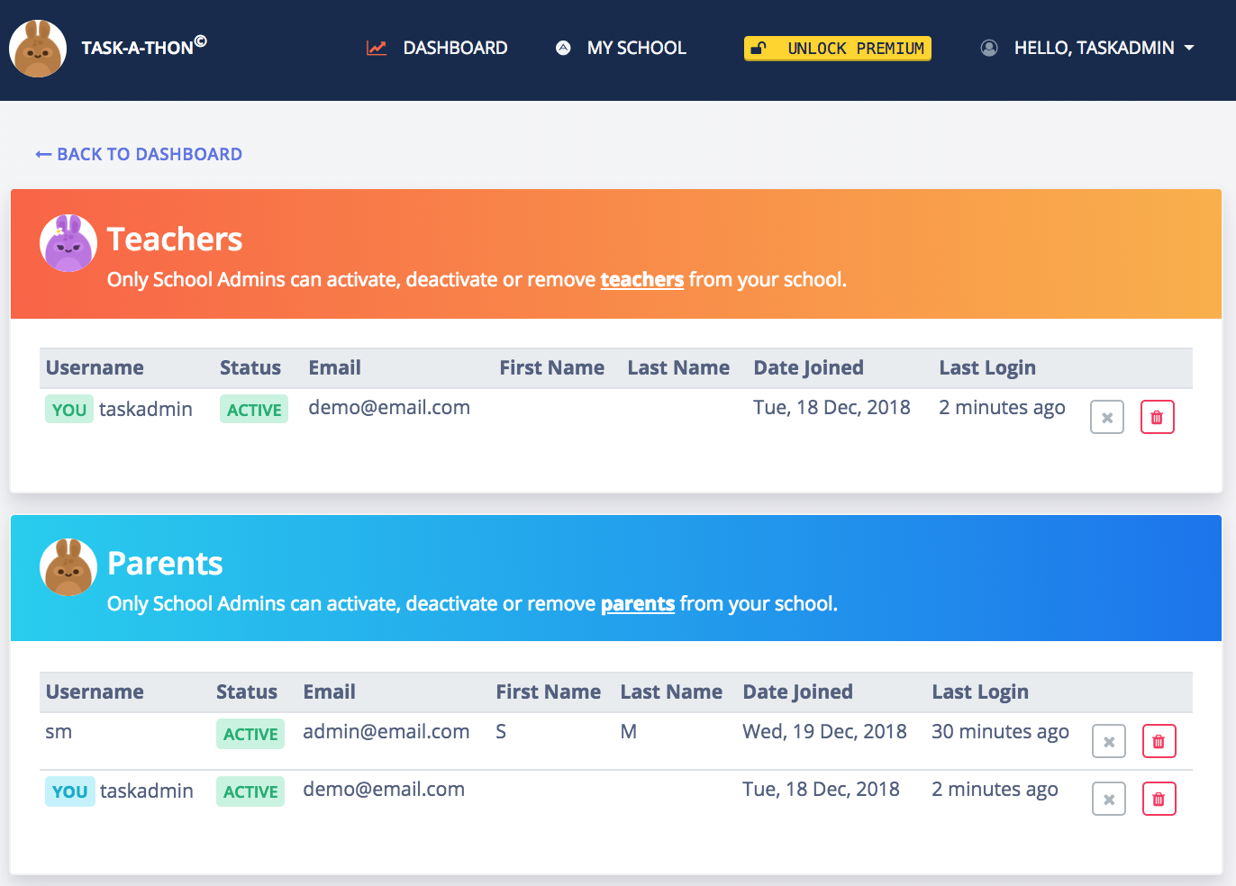Screen dimensions: 1236x886
Task: Click demo@email.com in Parents table
Action: click(x=384, y=789)
